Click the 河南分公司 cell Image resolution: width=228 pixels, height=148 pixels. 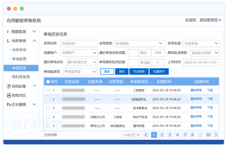coord(97,117)
